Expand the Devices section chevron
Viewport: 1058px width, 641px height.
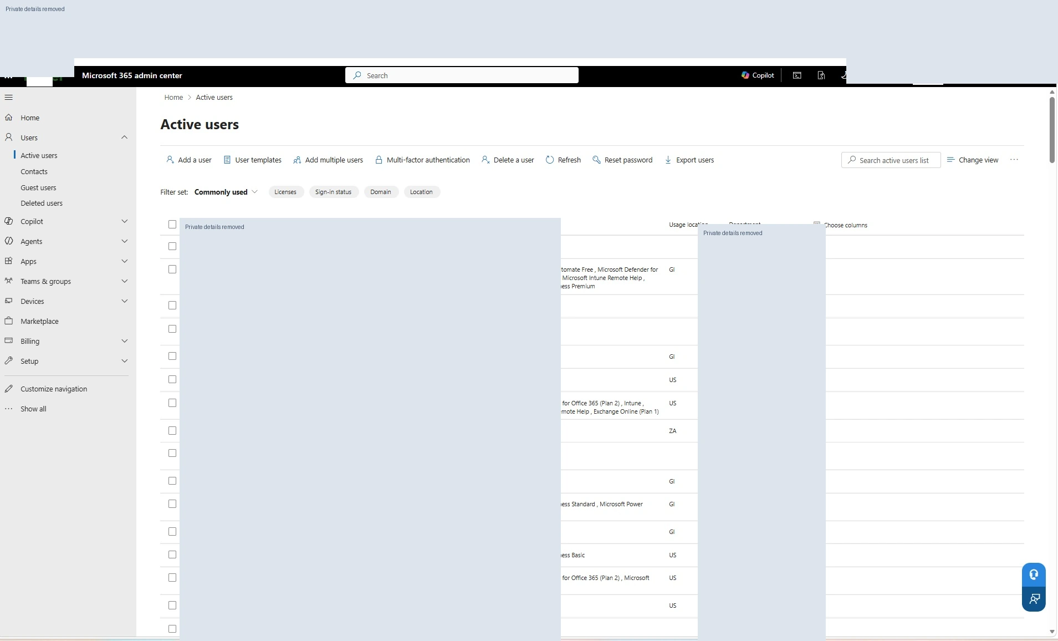point(124,301)
